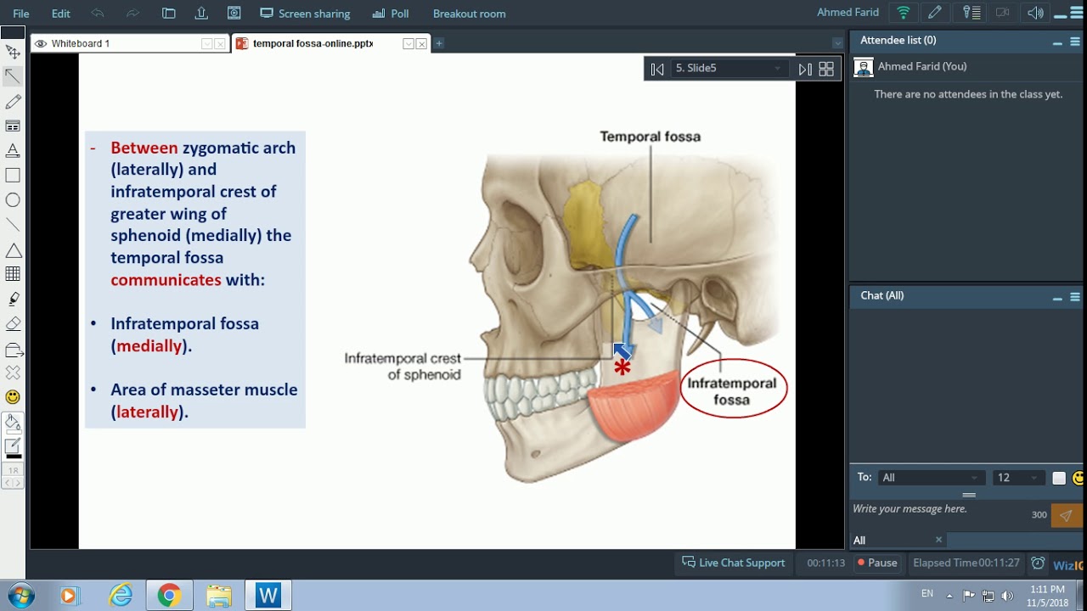Select the underlined A text tool

pos(13,150)
